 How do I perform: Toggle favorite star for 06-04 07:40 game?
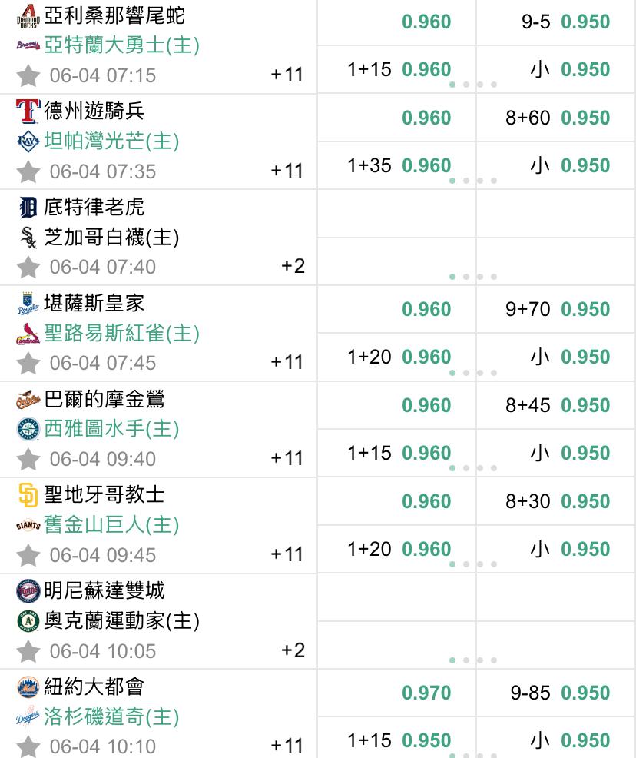[28, 267]
